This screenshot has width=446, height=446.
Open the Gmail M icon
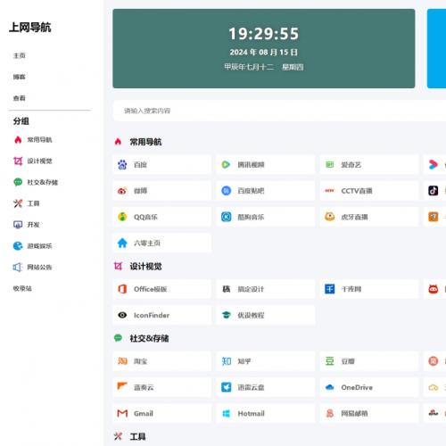tap(122, 413)
